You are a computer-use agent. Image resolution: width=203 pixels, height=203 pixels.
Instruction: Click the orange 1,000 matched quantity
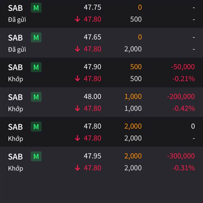point(133,96)
